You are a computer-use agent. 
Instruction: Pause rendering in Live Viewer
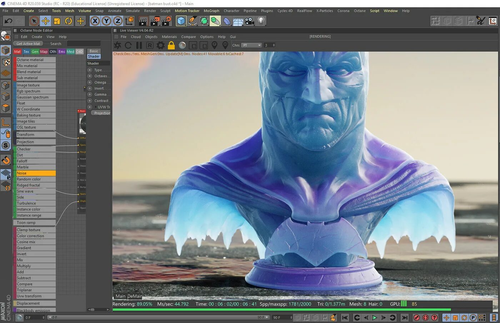tap(139, 45)
